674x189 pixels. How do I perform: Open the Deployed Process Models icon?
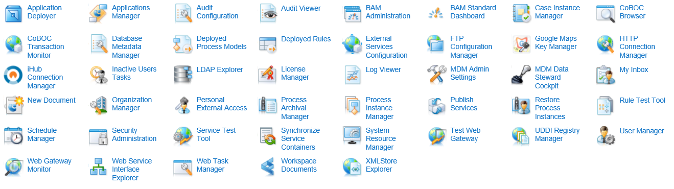182,44
